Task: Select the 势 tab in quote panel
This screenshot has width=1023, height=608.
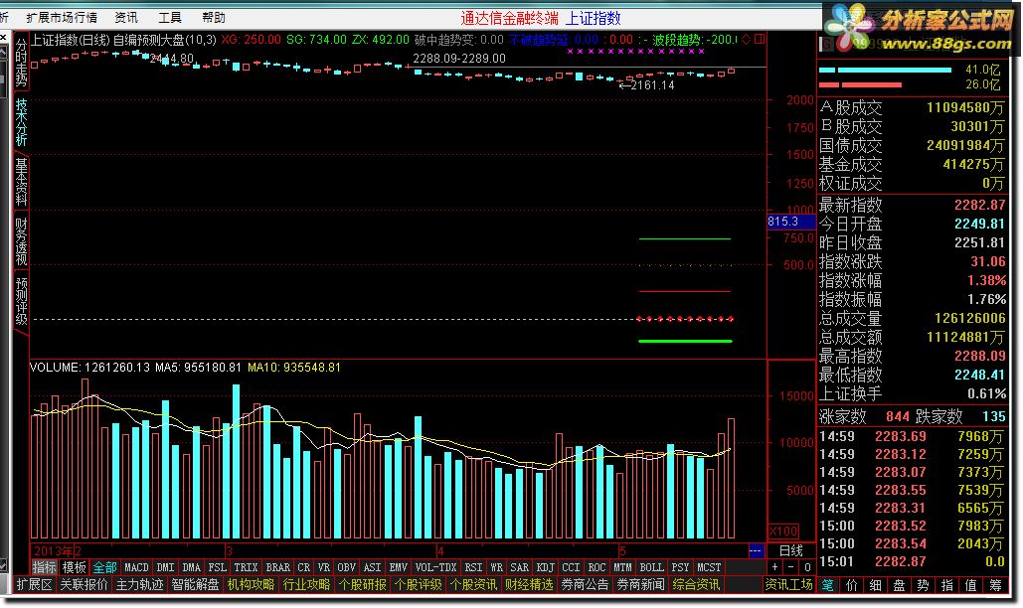Action: 924,585
